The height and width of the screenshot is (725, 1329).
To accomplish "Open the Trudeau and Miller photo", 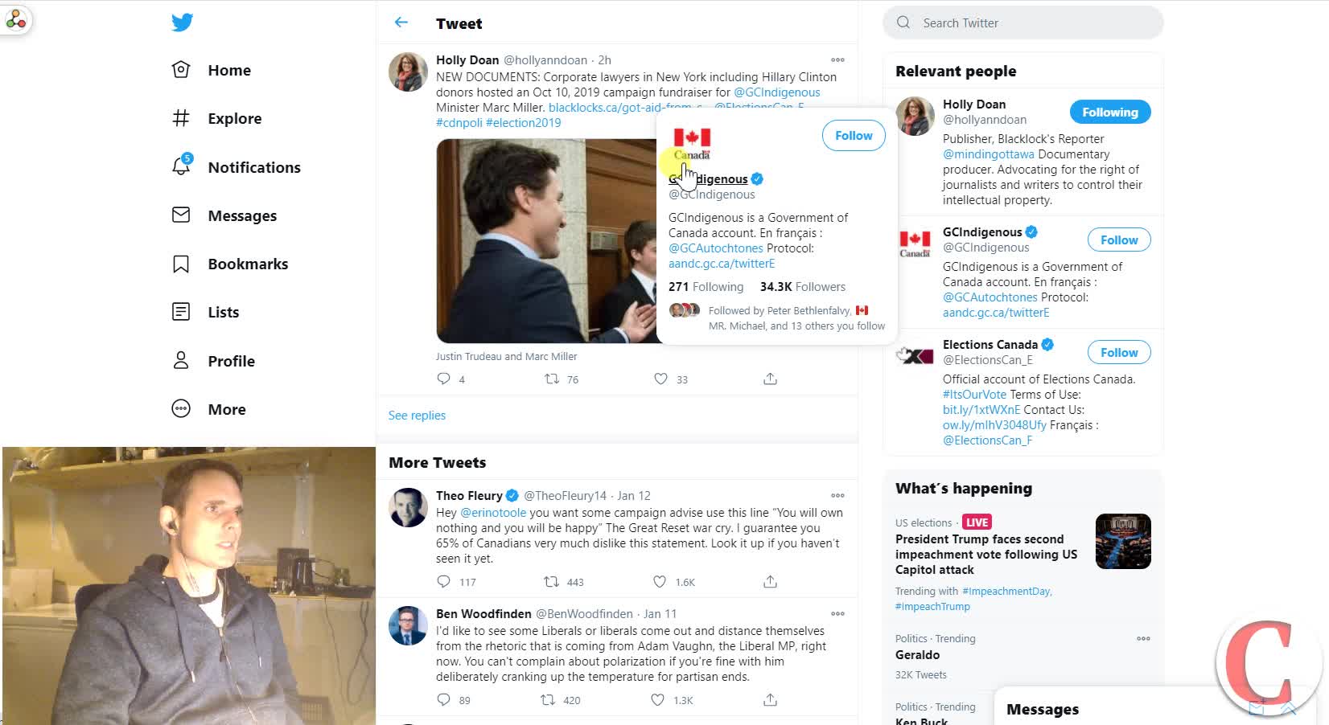I will pyautogui.click(x=545, y=241).
